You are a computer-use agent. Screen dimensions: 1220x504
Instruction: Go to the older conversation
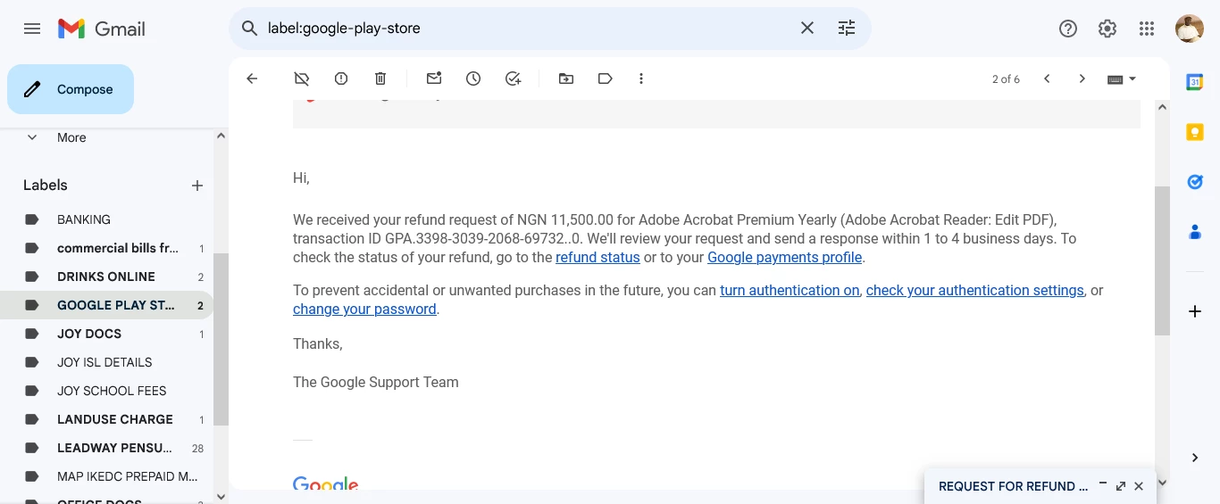pyautogui.click(x=1082, y=78)
